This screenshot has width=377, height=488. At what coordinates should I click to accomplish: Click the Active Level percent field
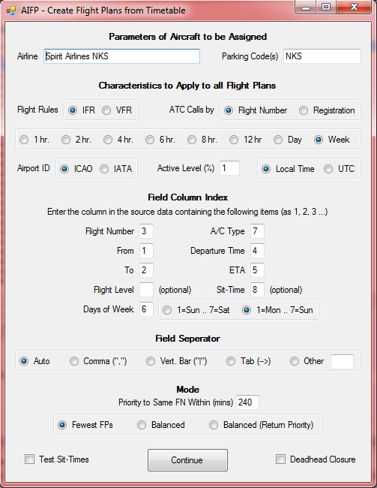click(x=229, y=168)
